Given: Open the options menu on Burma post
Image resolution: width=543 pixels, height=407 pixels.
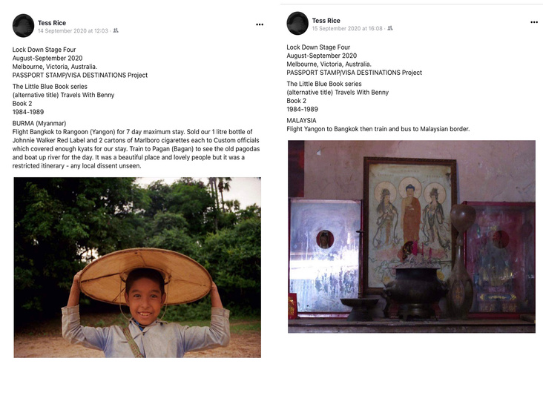Looking at the screenshot, I should (260, 24).
